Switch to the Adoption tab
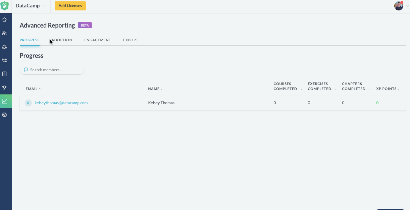The image size is (410, 210). click(62, 40)
